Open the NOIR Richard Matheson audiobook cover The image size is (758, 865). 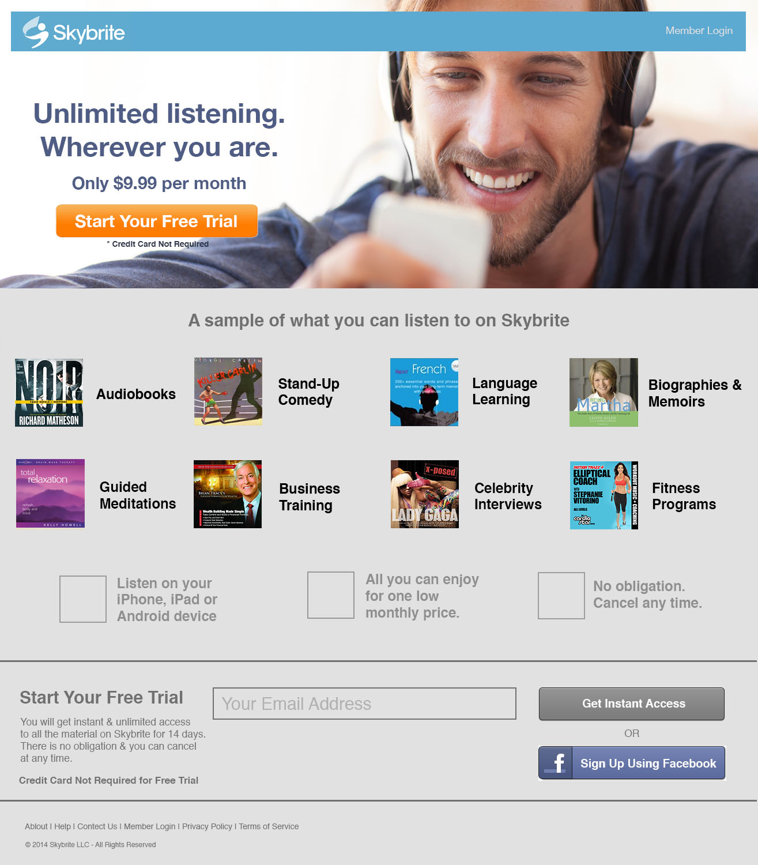click(49, 393)
